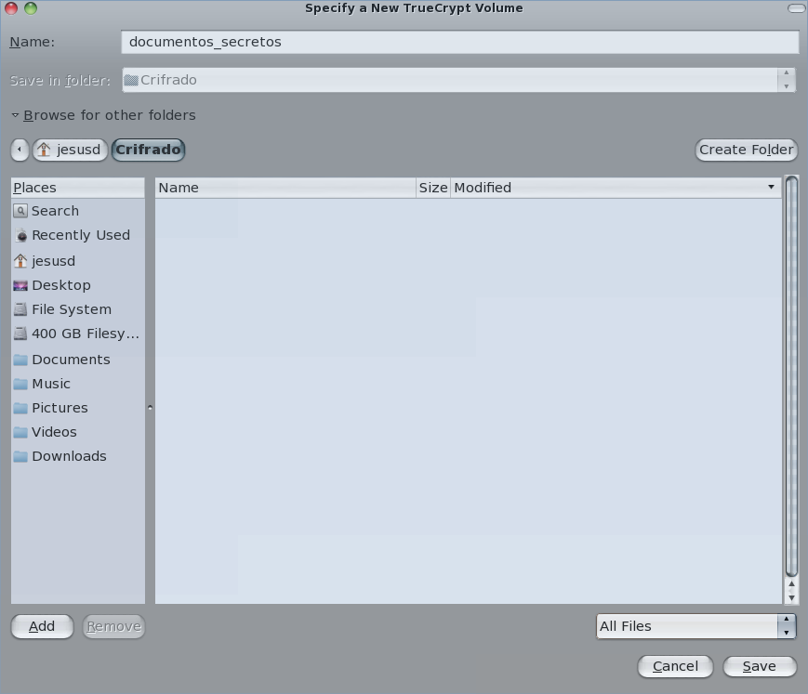
Task: Click the Name text field
Action: pyautogui.click(x=459, y=42)
